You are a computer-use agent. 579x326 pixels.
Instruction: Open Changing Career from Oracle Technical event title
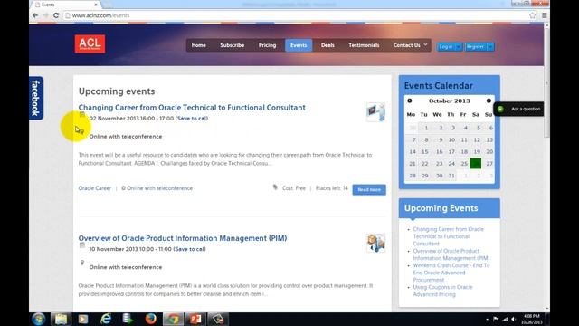(192, 108)
